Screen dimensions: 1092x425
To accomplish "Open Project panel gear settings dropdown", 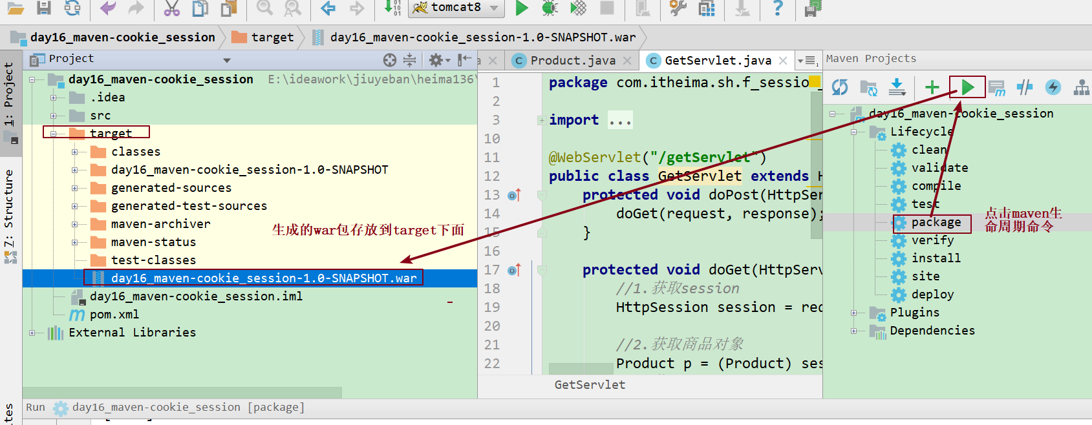I will pyautogui.click(x=440, y=60).
